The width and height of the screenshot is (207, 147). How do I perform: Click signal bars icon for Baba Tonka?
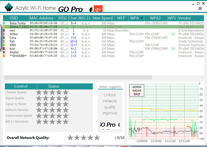[x=67, y=23]
